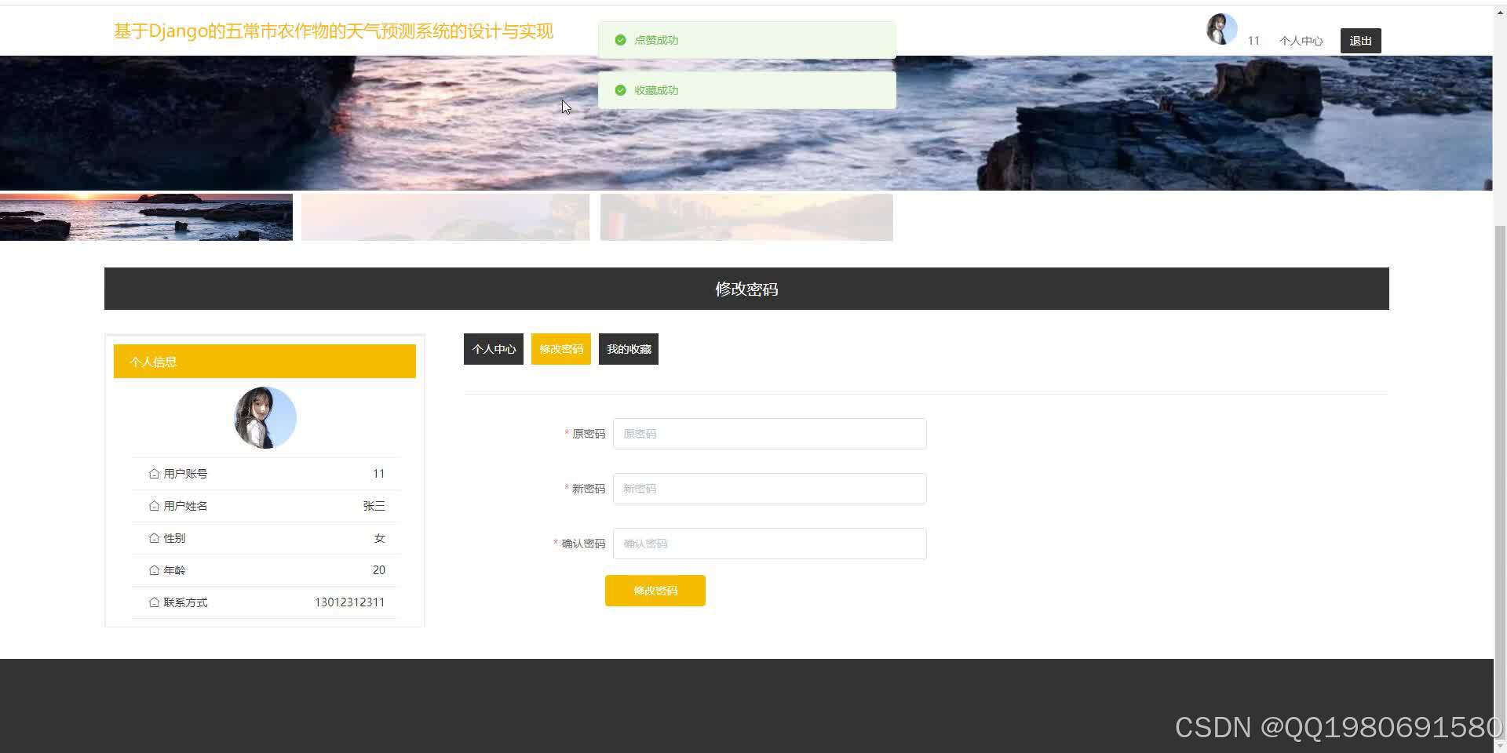Click the name value 张三
1507x753 pixels.
point(374,506)
